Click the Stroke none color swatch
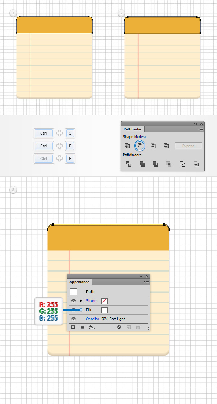 (105, 301)
